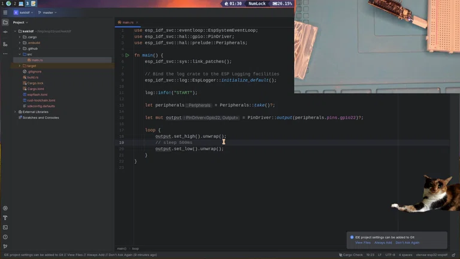Expand the .github folder
Screen dimensions: 460x259
pyautogui.click(x=20, y=49)
